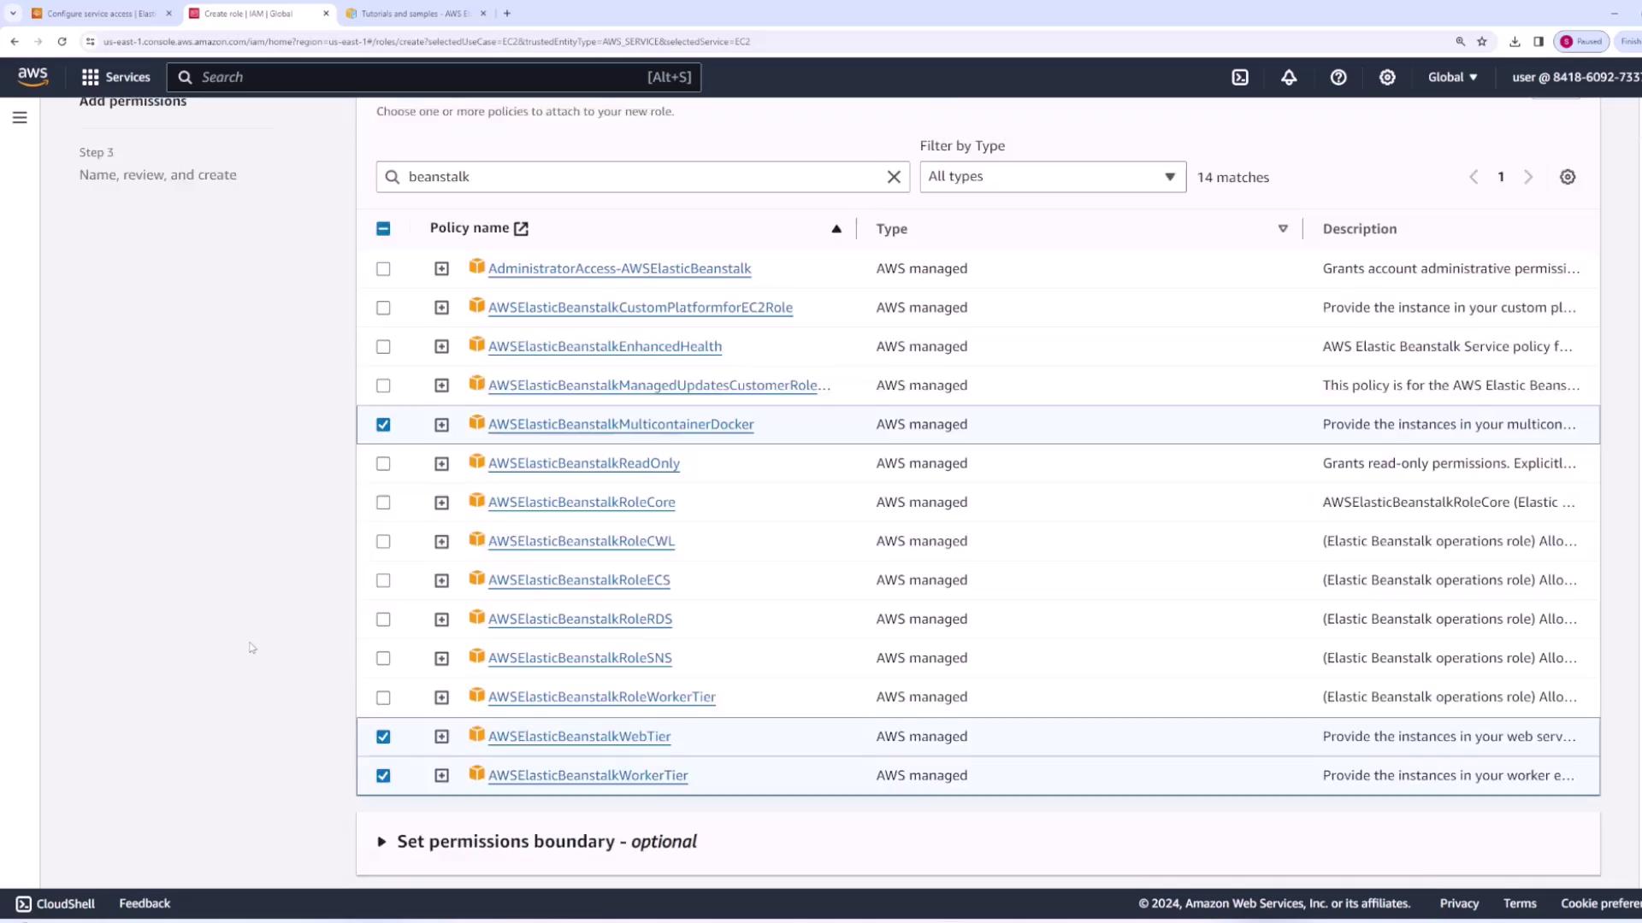Open the Filter by Type dropdown
The image size is (1642, 923).
click(1052, 177)
